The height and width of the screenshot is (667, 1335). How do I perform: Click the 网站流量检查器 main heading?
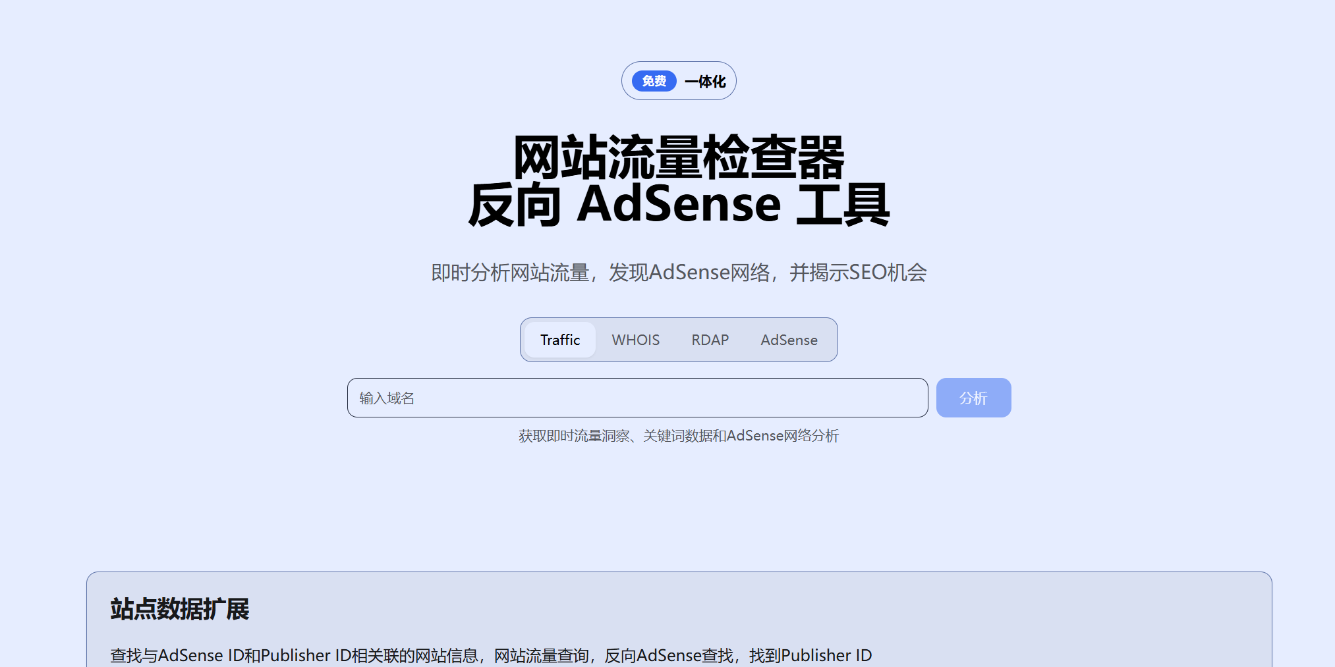click(679, 158)
